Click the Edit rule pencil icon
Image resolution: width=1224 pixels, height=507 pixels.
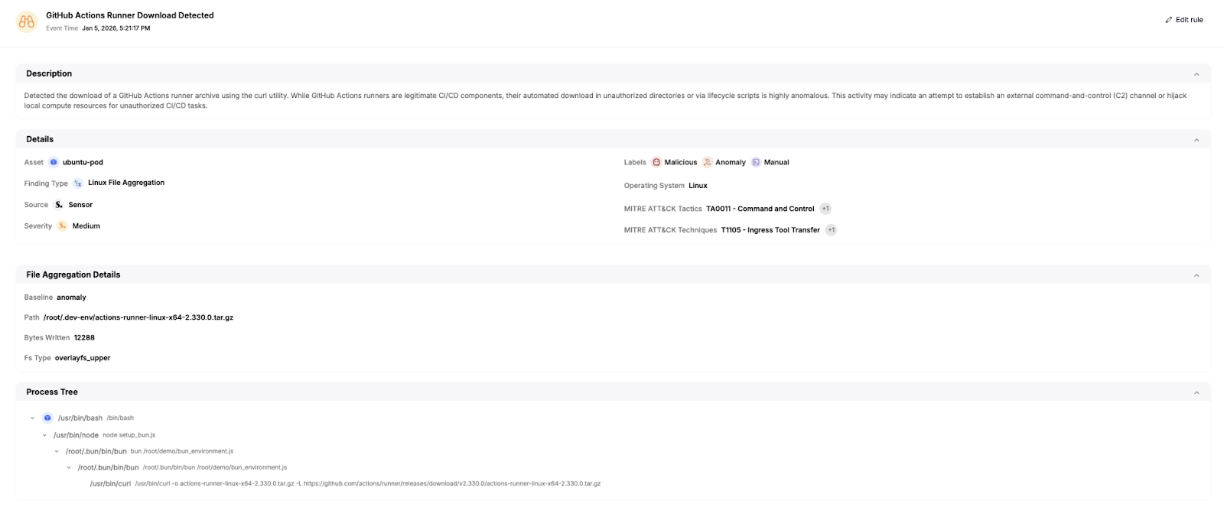point(1168,20)
